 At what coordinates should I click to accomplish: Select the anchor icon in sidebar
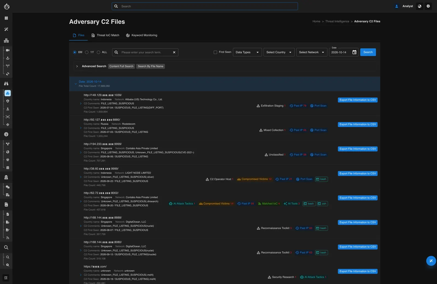tap(8, 58)
